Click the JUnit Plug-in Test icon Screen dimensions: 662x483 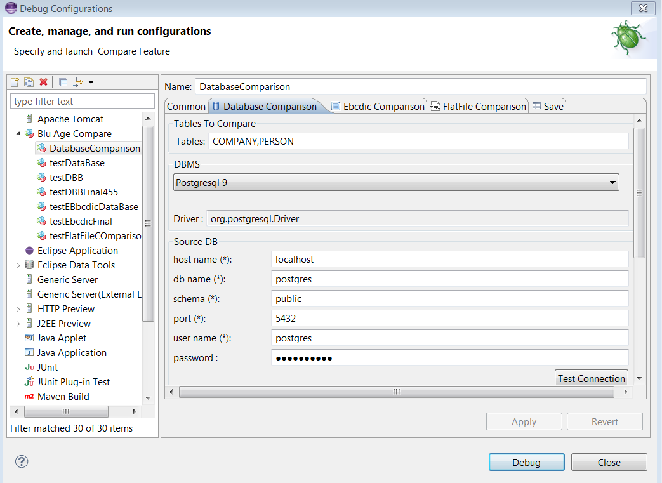coord(29,381)
